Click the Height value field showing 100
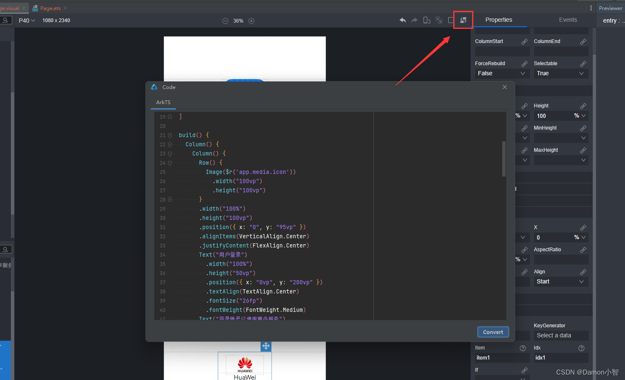The image size is (625, 380). (553, 116)
